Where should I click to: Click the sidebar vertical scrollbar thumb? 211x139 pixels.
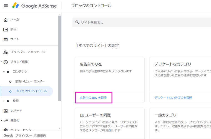59,58
